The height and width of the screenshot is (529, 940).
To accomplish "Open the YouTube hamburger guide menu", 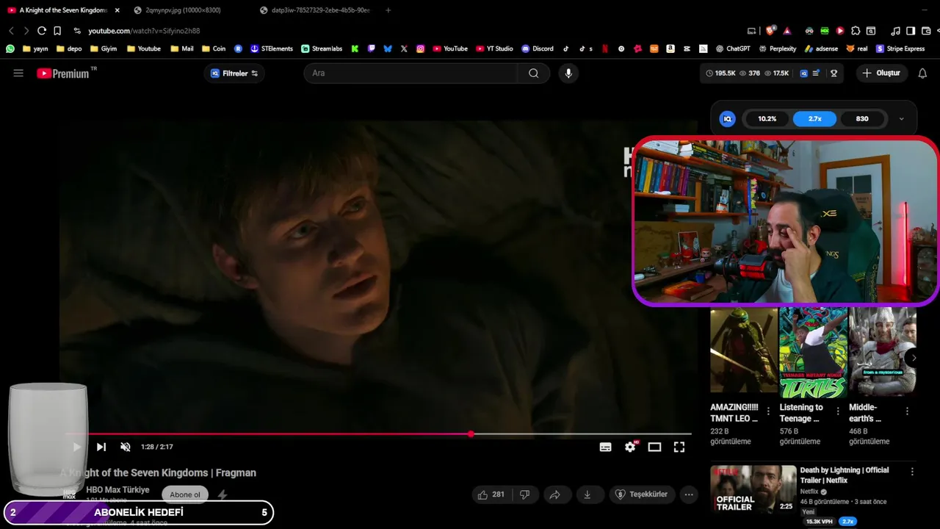I will click(x=18, y=73).
